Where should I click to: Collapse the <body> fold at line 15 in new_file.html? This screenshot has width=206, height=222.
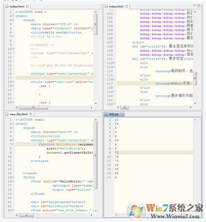pos(13,177)
